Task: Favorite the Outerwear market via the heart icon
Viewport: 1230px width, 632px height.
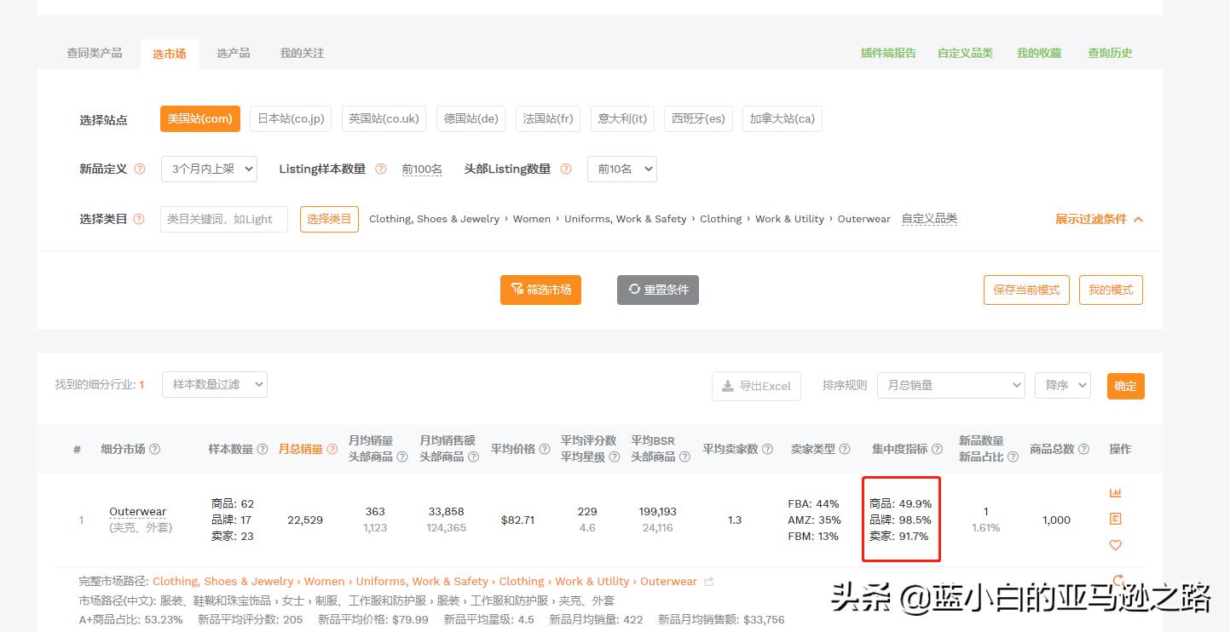Action: pyautogui.click(x=1115, y=544)
